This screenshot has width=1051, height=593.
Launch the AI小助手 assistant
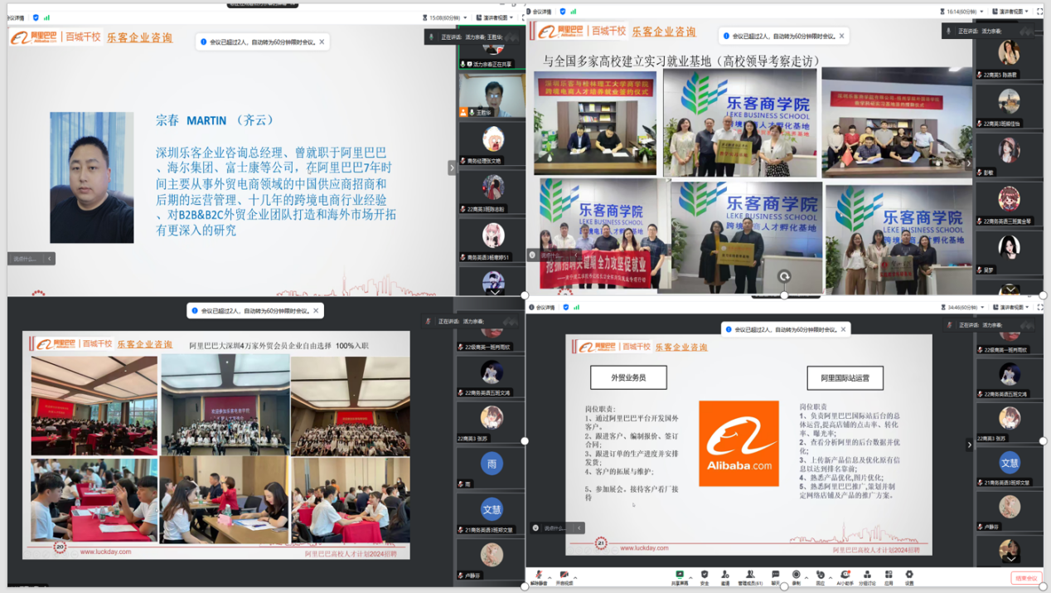coord(844,576)
